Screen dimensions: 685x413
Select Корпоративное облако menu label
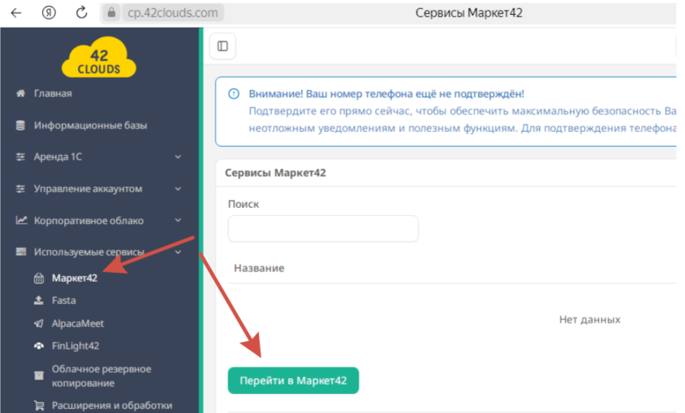pyautogui.click(x=89, y=221)
